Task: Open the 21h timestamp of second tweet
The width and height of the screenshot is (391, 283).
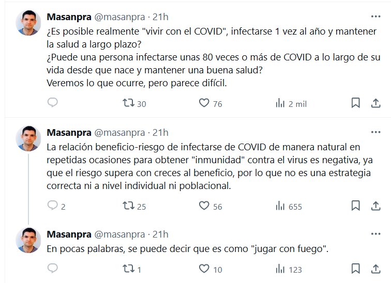Action: [x=160, y=132]
